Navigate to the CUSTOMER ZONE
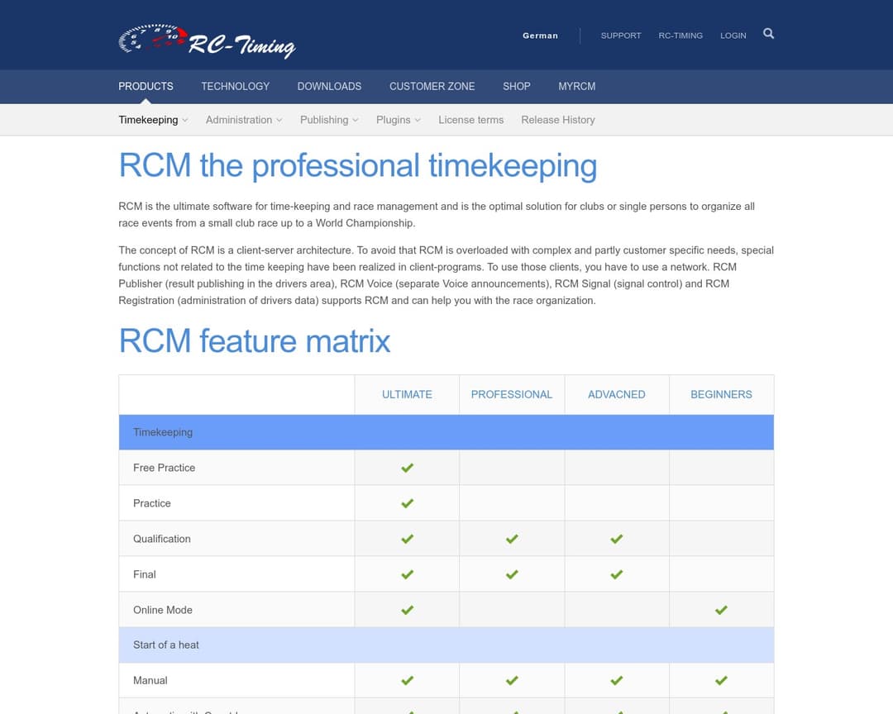This screenshot has width=893, height=714. coord(432,86)
